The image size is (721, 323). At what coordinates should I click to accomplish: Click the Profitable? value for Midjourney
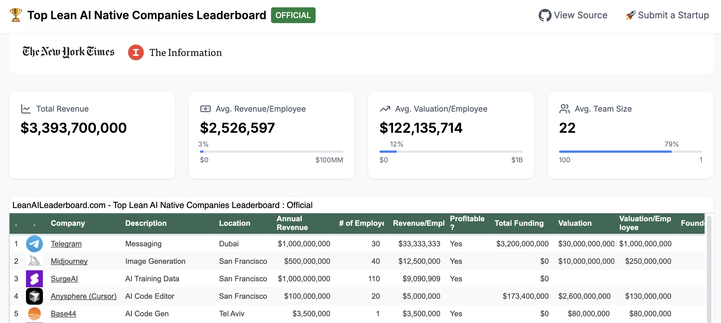[456, 261]
